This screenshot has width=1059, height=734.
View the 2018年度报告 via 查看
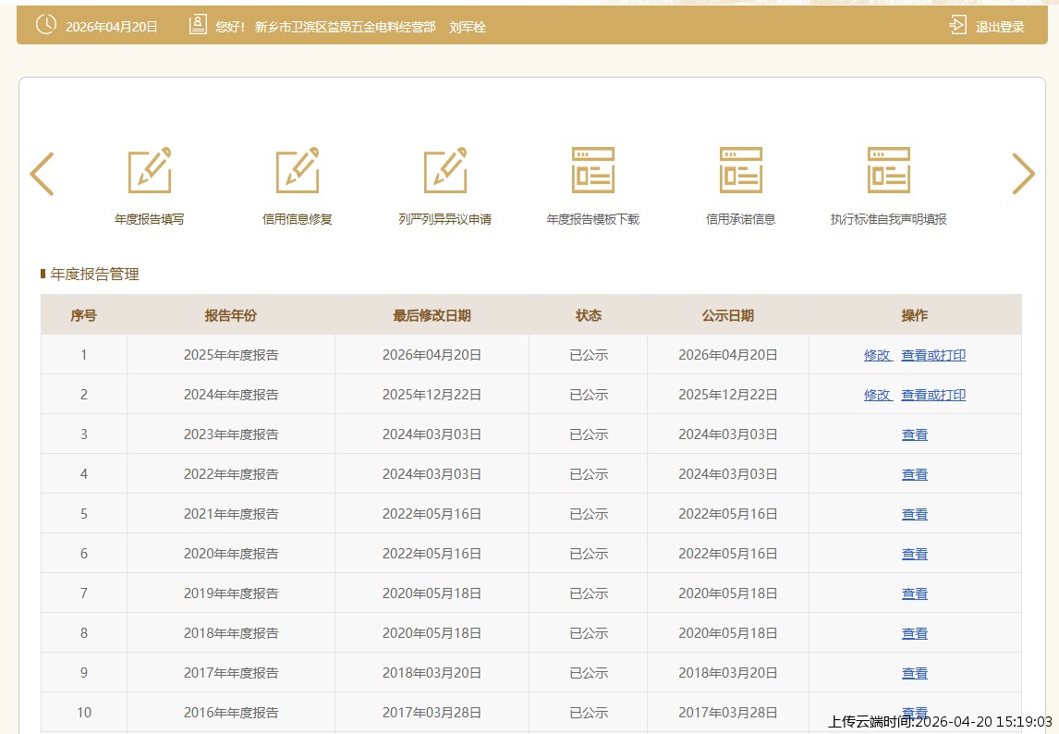915,633
